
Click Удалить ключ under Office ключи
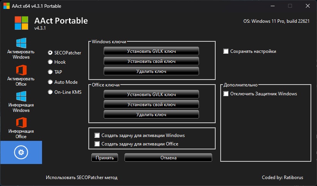click(x=151, y=115)
